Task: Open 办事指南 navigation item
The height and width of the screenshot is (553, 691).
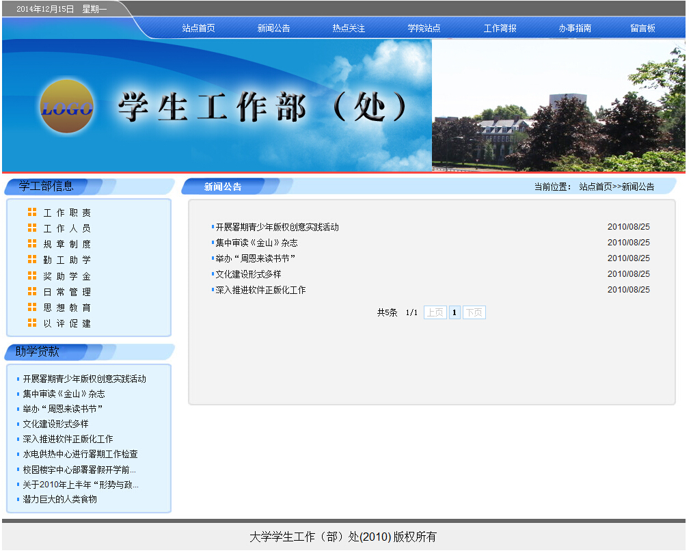Action: tap(575, 28)
